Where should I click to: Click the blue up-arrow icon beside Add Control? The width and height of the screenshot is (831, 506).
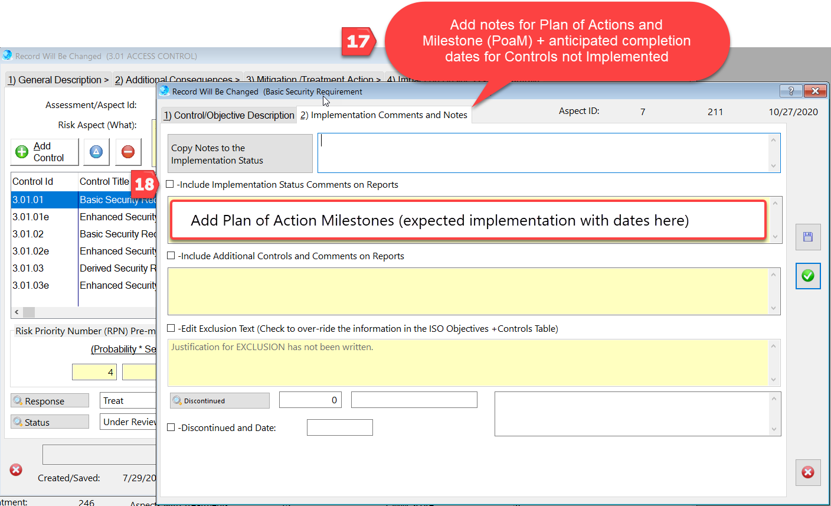[96, 152]
